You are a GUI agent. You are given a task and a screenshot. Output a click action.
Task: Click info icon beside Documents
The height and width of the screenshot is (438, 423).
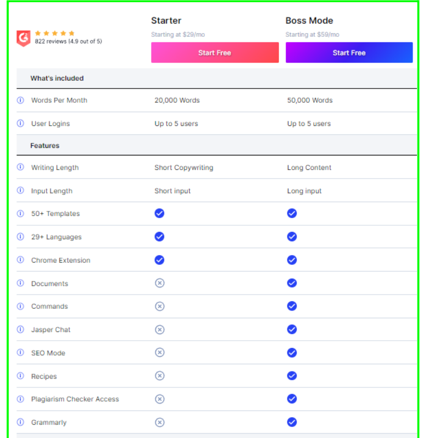tap(20, 283)
